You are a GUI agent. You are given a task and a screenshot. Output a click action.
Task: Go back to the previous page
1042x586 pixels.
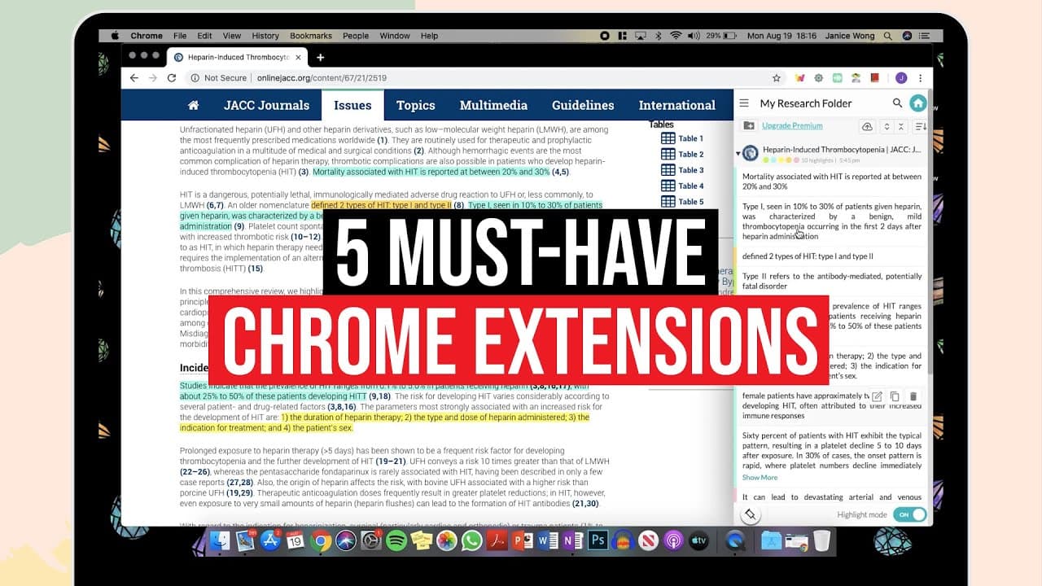pyautogui.click(x=134, y=78)
